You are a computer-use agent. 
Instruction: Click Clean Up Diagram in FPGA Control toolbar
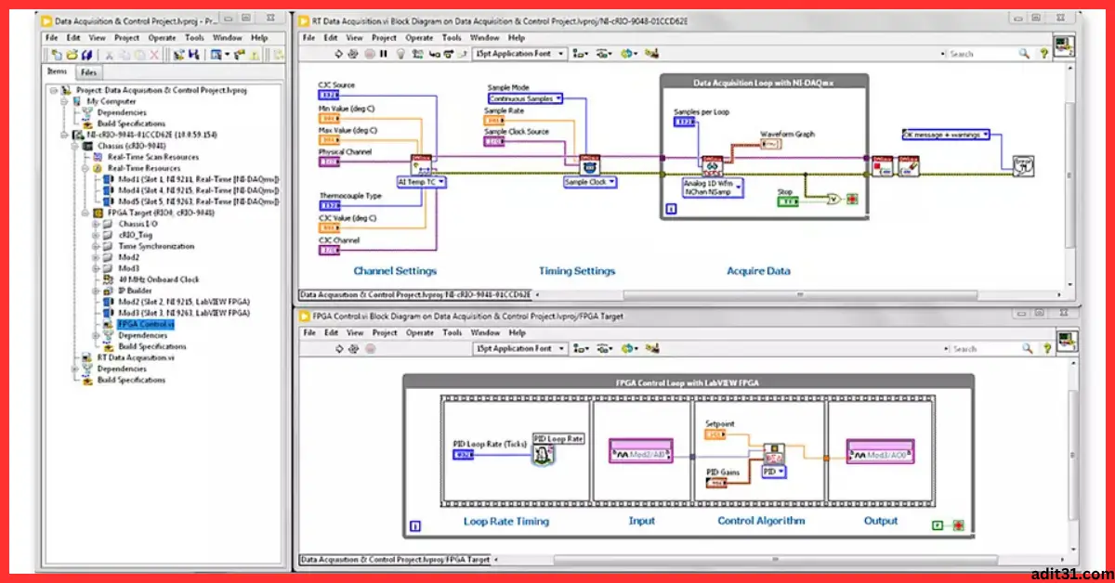651,349
